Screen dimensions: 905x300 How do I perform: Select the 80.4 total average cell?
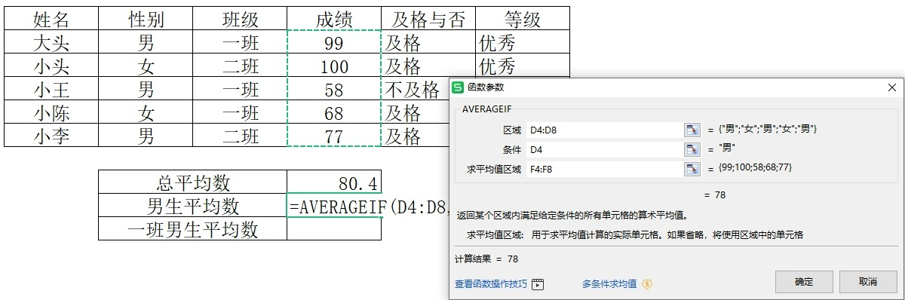pos(334,182)
